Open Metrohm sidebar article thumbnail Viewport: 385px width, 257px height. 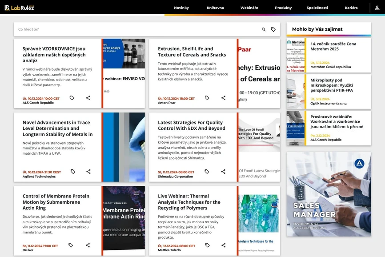(x=296, y=55)
